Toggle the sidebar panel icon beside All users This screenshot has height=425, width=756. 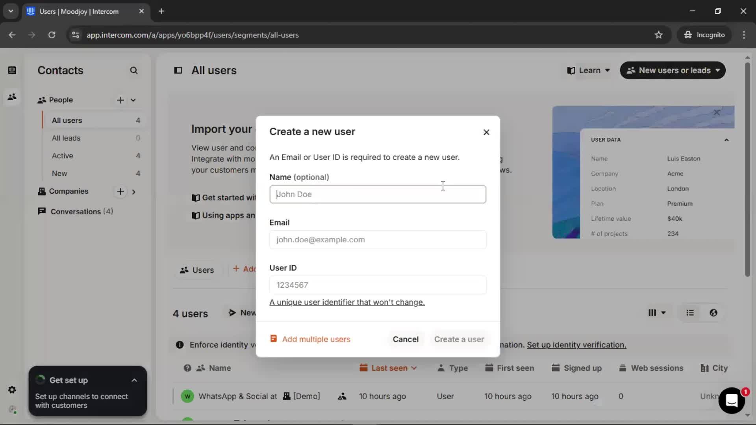[x=178, y=70]
